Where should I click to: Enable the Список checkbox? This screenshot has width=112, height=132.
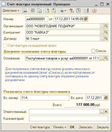click(93, 51)
